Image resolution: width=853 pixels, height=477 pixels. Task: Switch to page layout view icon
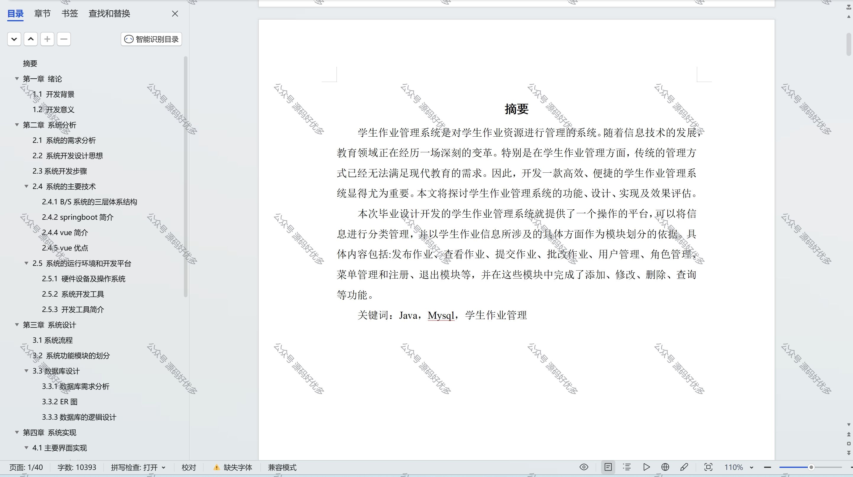tap(608, 467)
